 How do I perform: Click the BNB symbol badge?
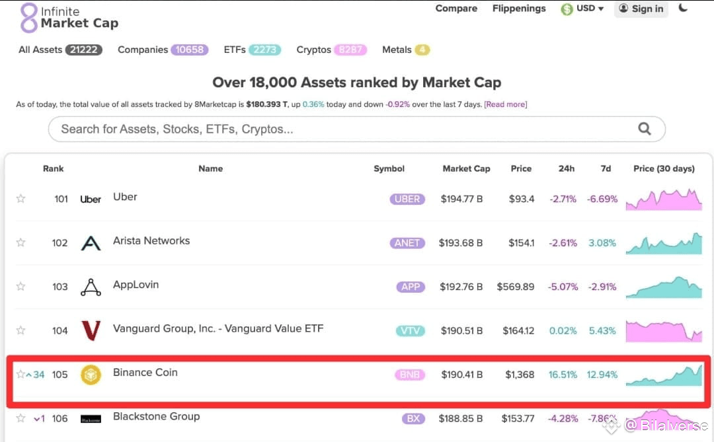pos(410,375)
